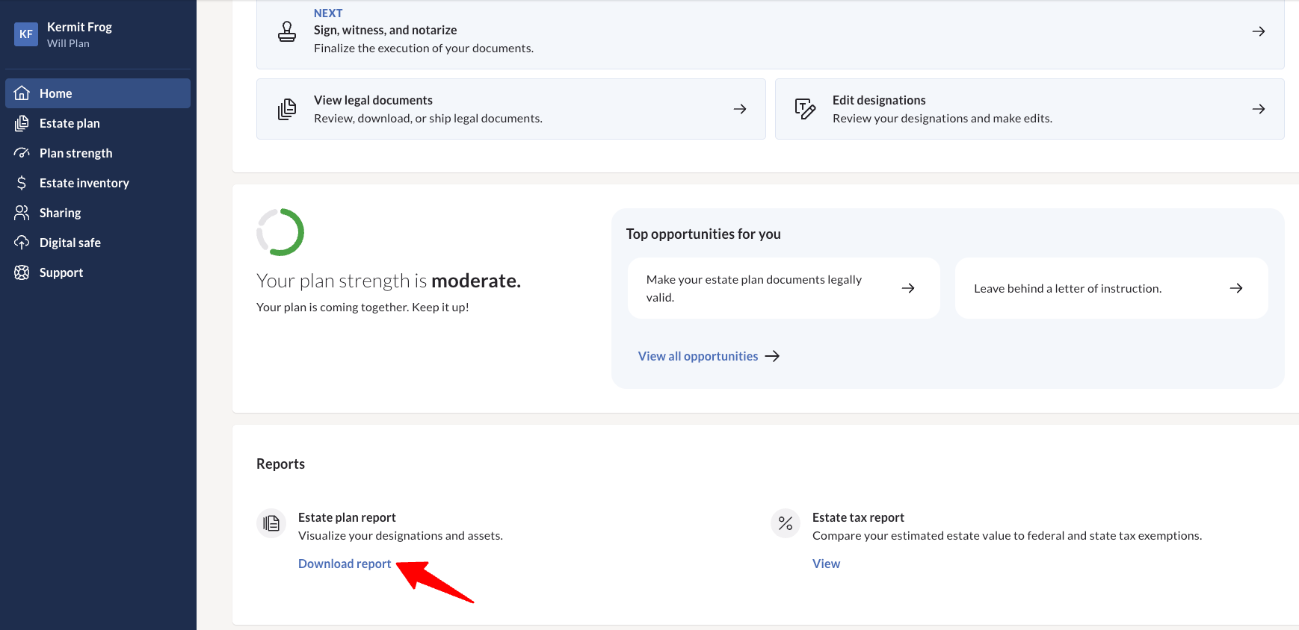Open the Sharing section

(60, 213)
